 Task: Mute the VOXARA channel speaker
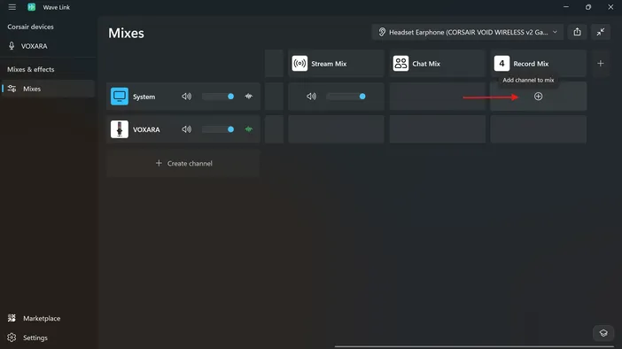tap(186, 129)
